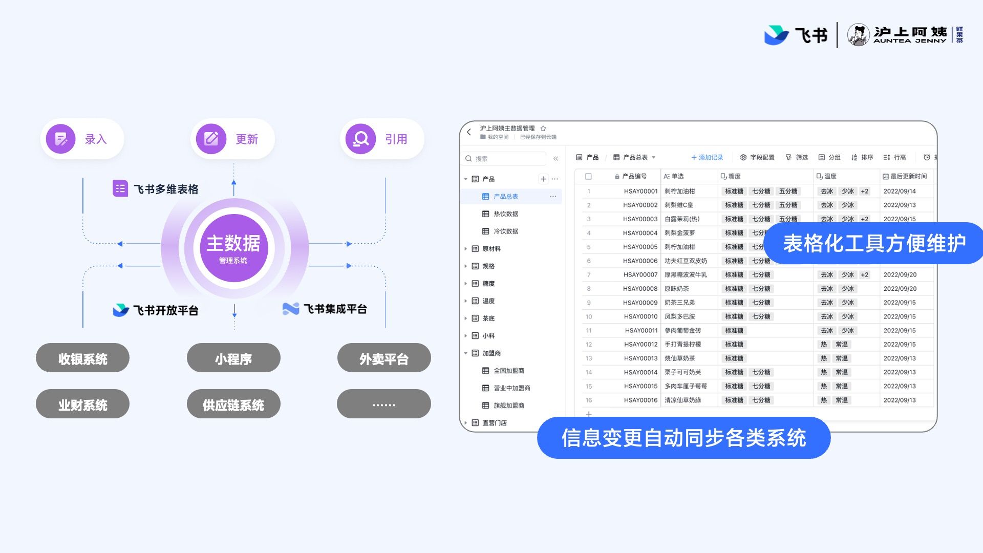Screen dimensions: 983x553
Task: Click the lock icon in 产品编号 header
Action: click(617, 177)
